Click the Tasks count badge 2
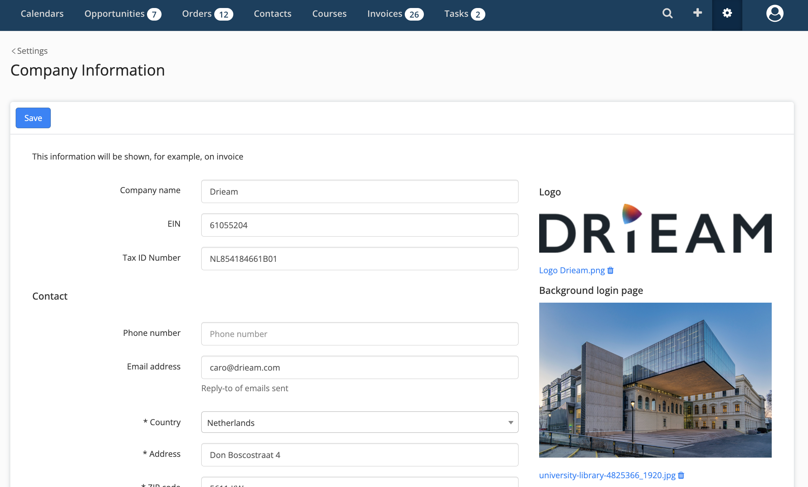808x487 pixels. coord(478,15)
